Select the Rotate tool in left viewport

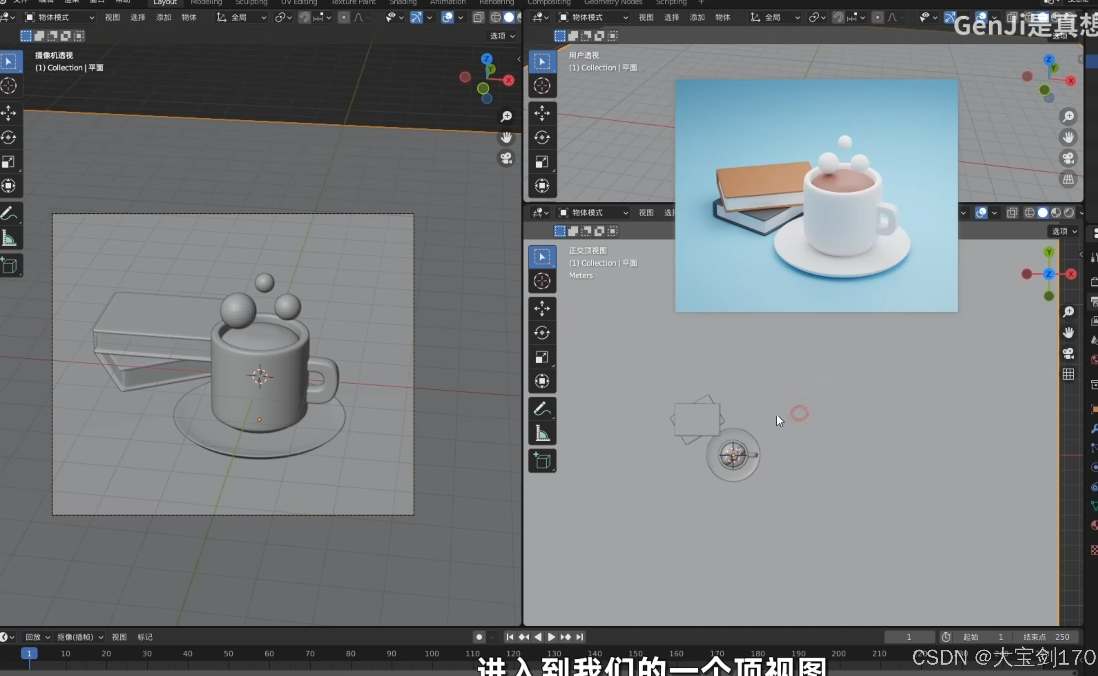9,137
